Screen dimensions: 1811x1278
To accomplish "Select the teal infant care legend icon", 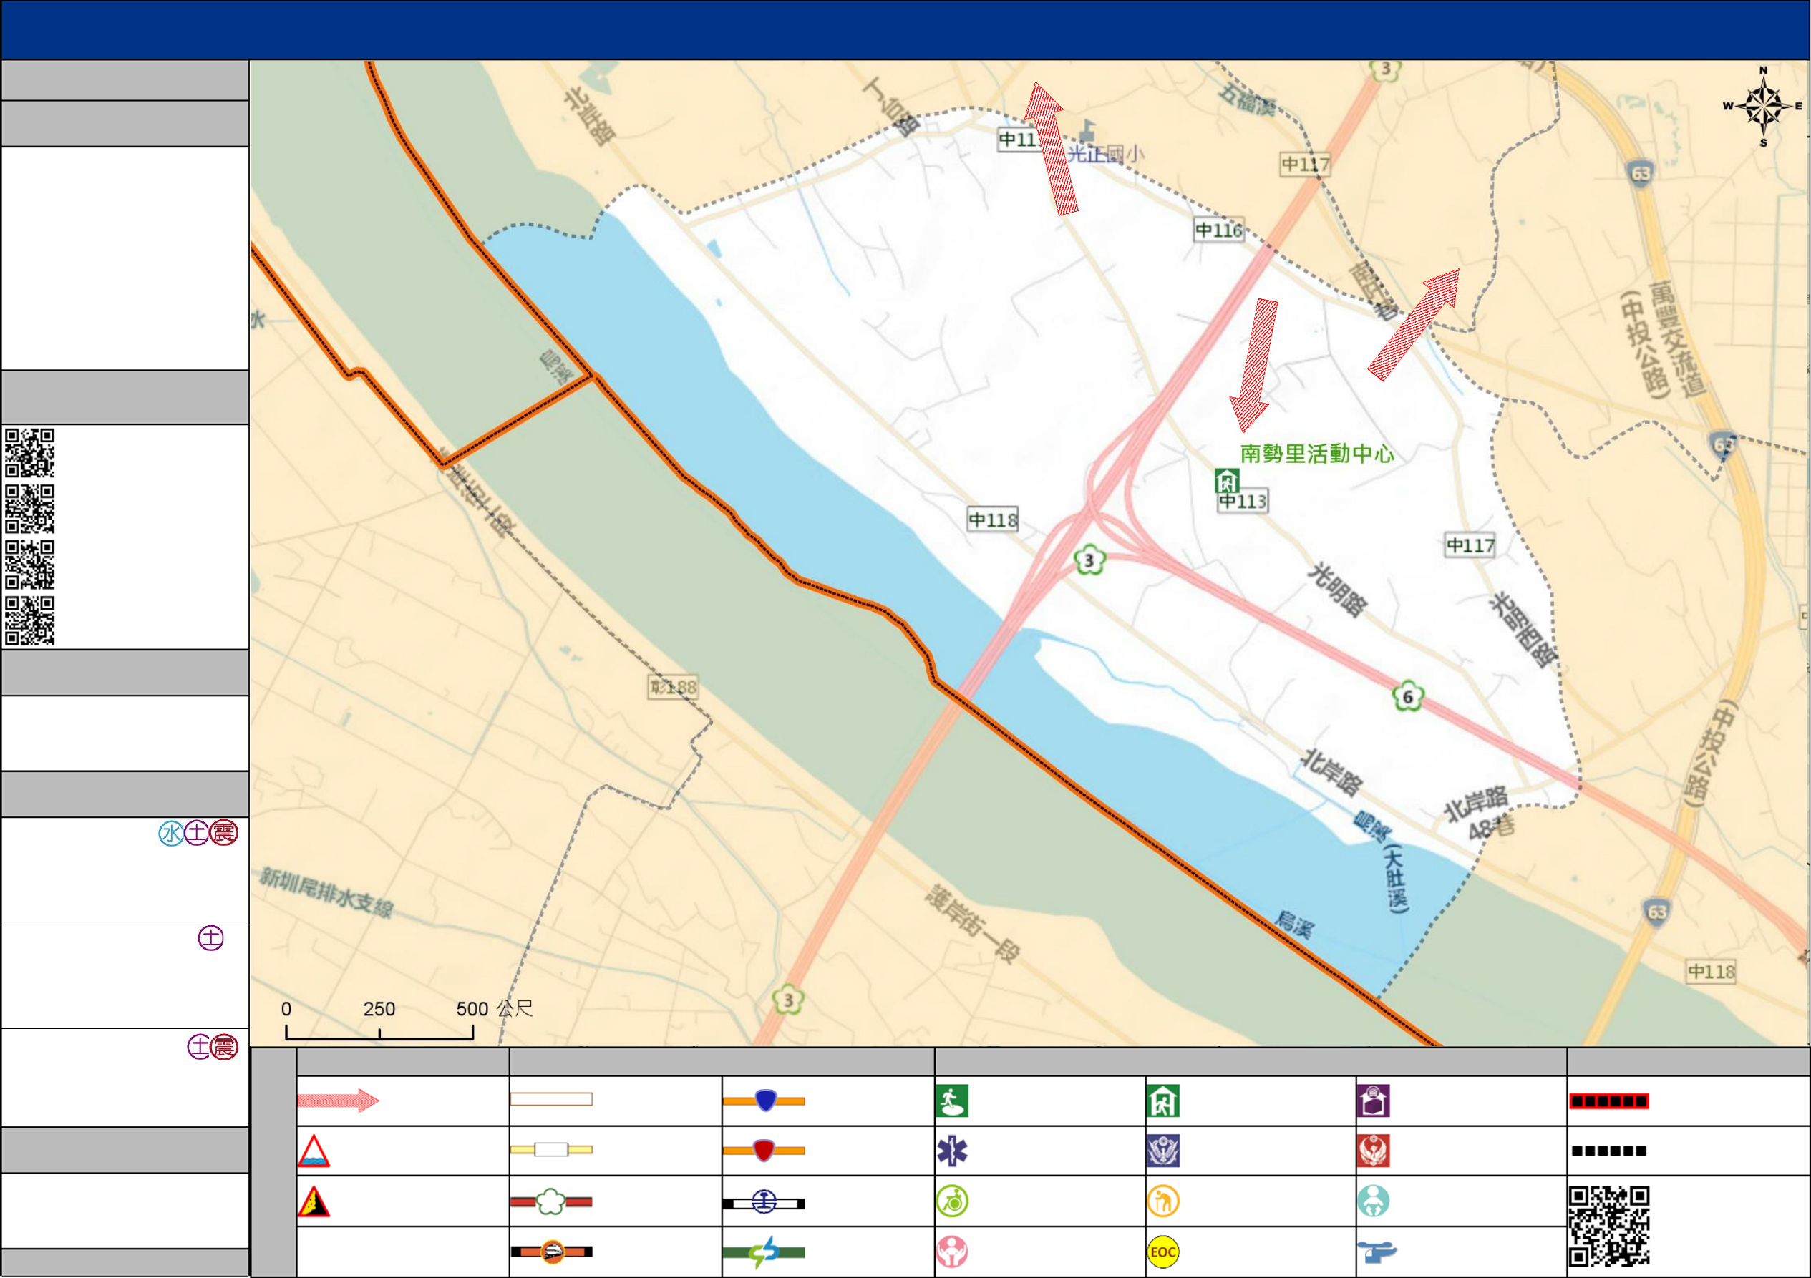I will point(1373,1201).
